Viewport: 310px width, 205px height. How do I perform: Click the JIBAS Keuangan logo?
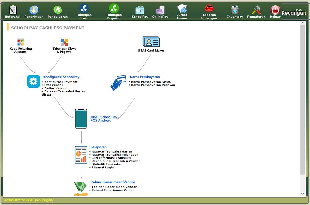pyautogui.click(x=294, y=12)
